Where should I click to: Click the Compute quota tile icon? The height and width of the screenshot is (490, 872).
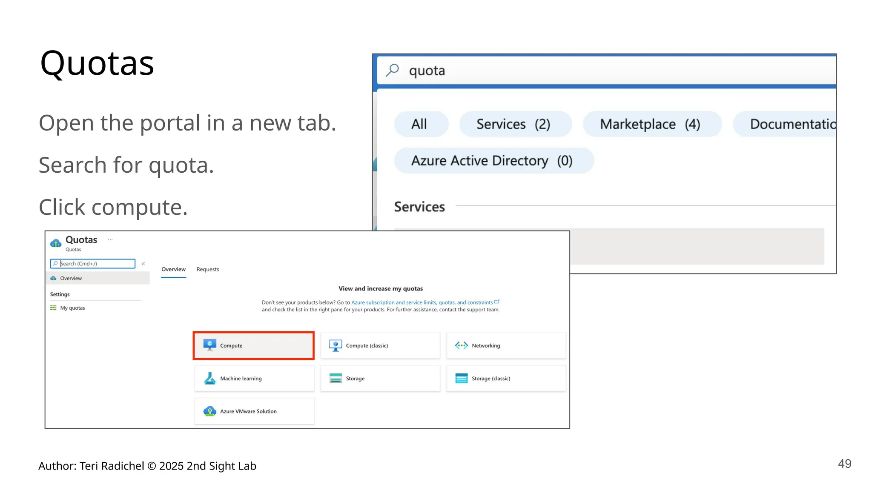(x=209, y=345)
